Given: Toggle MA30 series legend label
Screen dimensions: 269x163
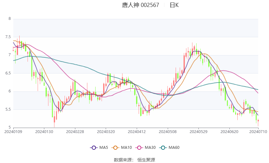Looking at the screenshot, I should 150,148.
